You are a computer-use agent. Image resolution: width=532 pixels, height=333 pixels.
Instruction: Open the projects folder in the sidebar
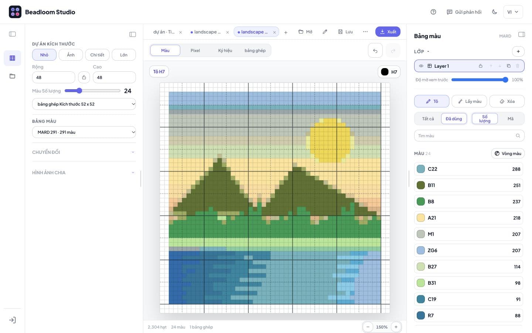(12, 76)
